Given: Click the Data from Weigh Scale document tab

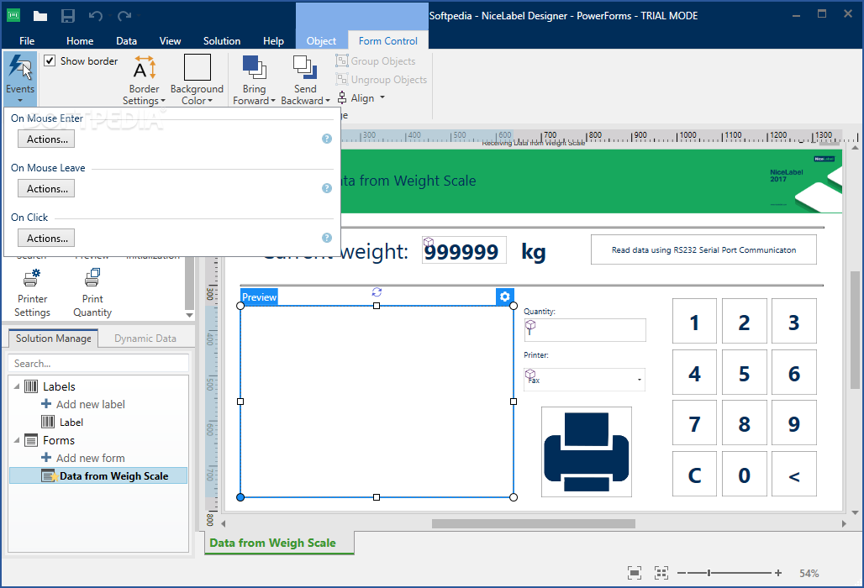Looking at the screenshot, I should coord(279,543).
